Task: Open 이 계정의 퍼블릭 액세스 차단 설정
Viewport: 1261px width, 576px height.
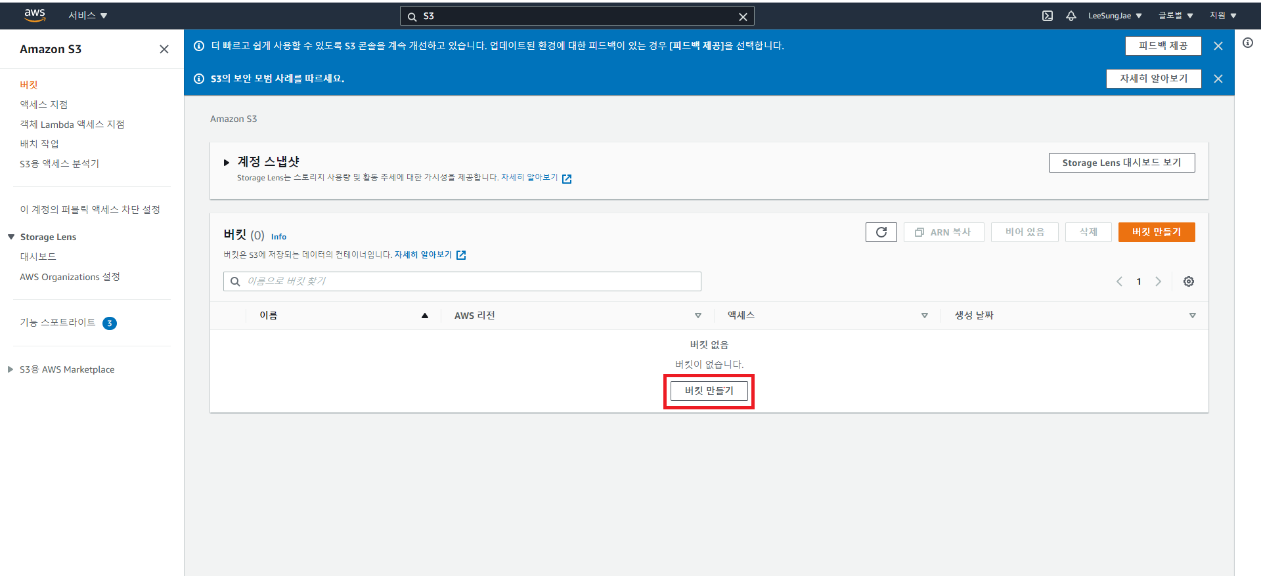Action: click(x=90, y=209)
